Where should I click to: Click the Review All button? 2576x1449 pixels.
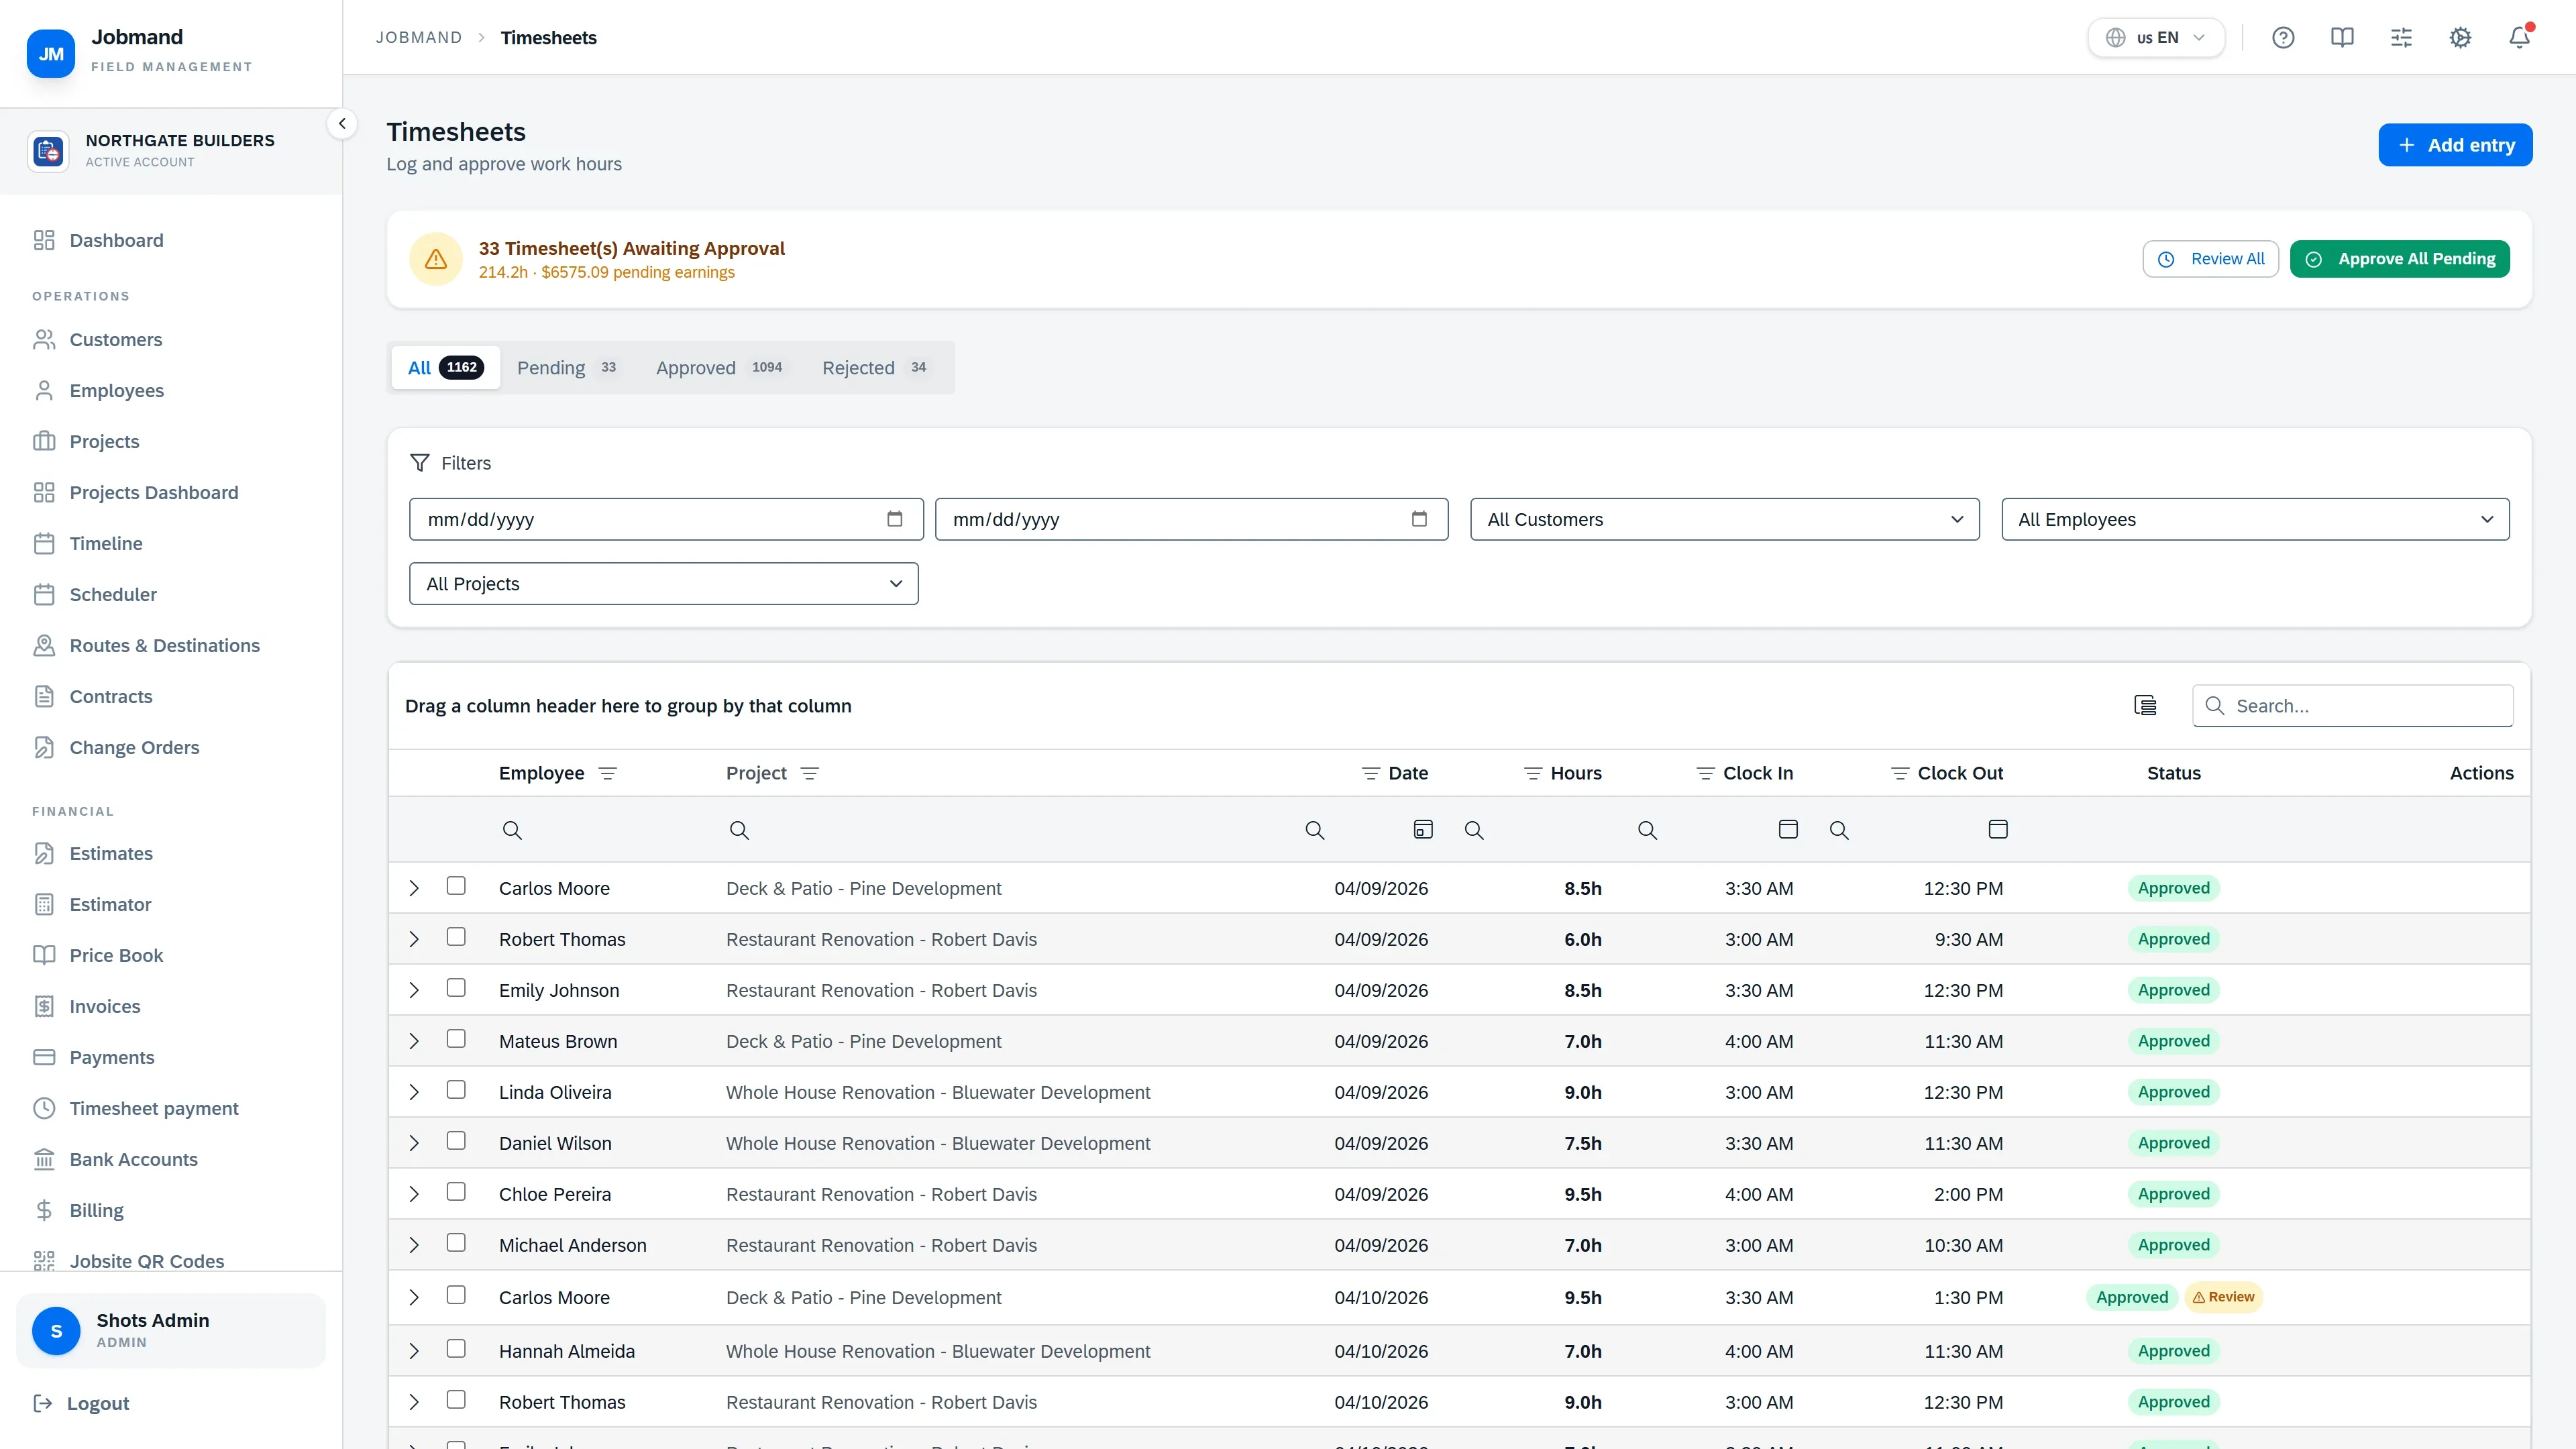point(2211,259)
